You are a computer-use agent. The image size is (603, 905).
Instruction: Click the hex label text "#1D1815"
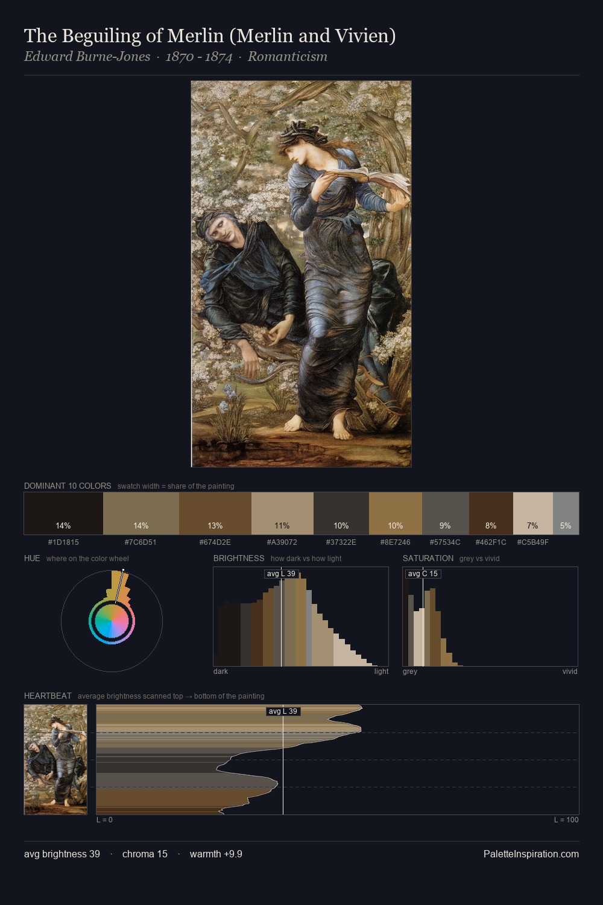click(x=63, y=542)
